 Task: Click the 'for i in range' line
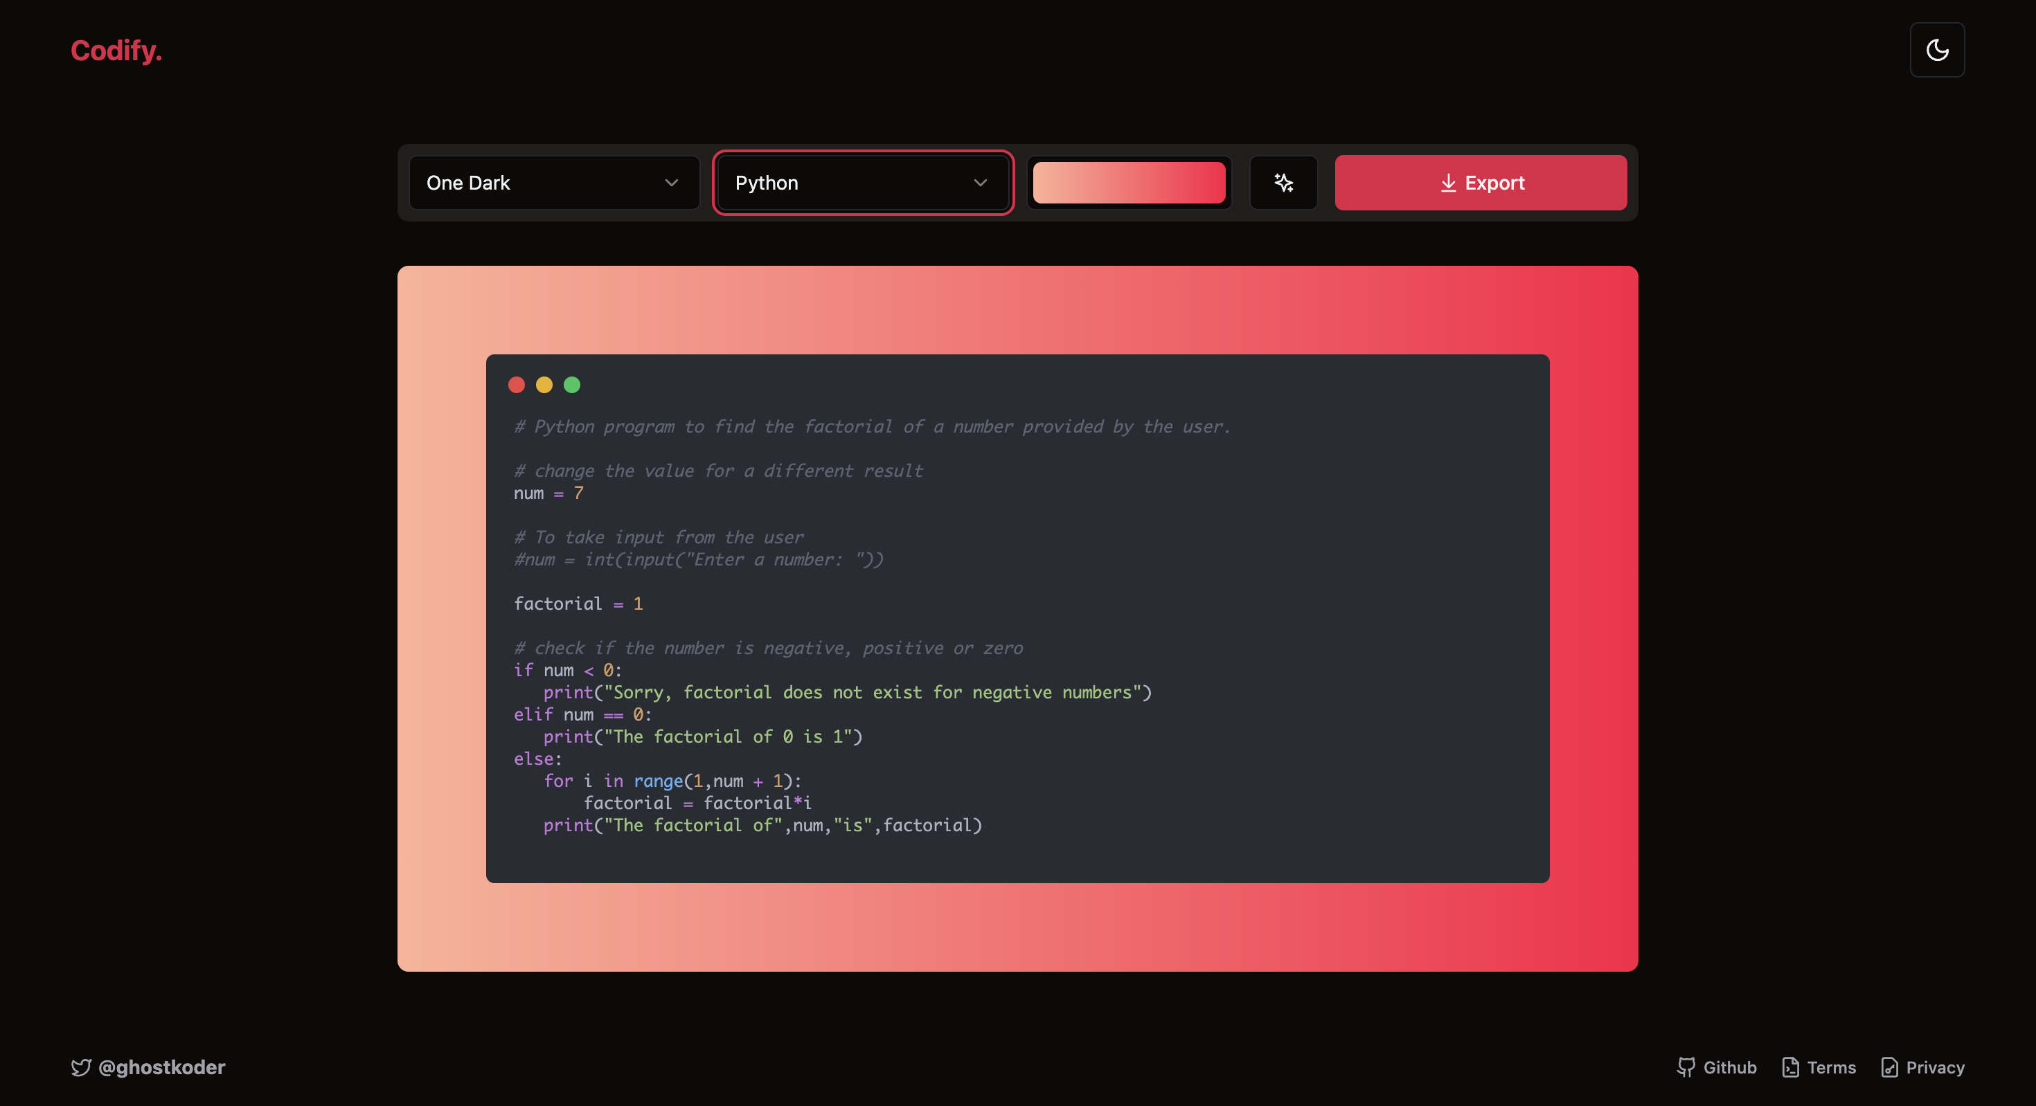[x=672, y=781]
